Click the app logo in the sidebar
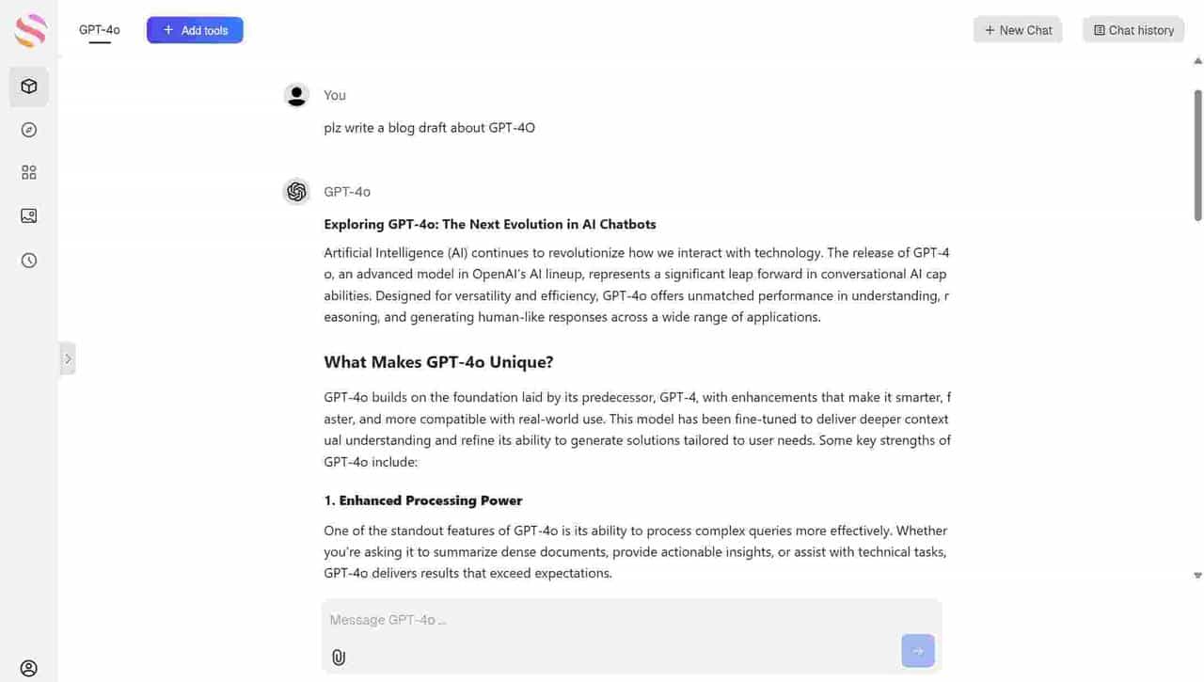 point(30,30)
